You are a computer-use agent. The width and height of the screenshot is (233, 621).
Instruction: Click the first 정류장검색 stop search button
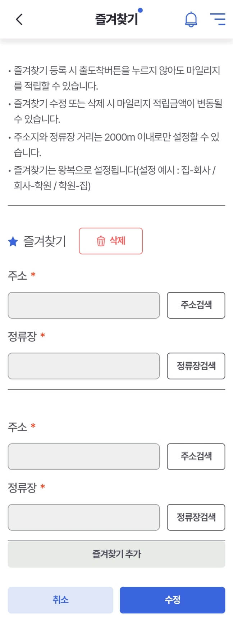196,366
